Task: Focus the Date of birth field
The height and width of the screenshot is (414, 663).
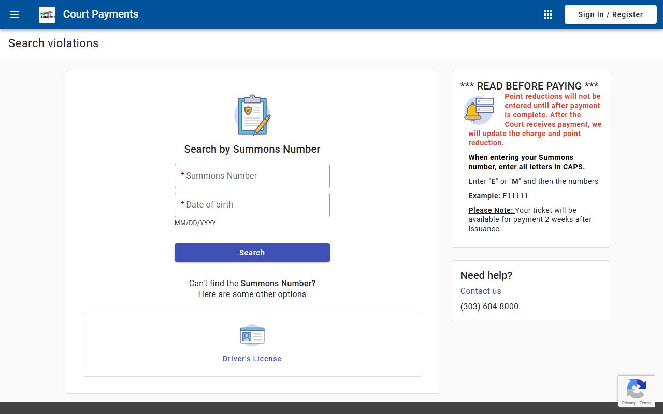Action: point(252,205)
